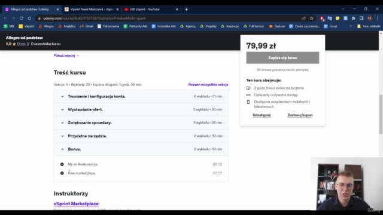Click the yellow note extension icon
Image resolution: width=383 pixels, height=215 pixels.
point(338,19)
